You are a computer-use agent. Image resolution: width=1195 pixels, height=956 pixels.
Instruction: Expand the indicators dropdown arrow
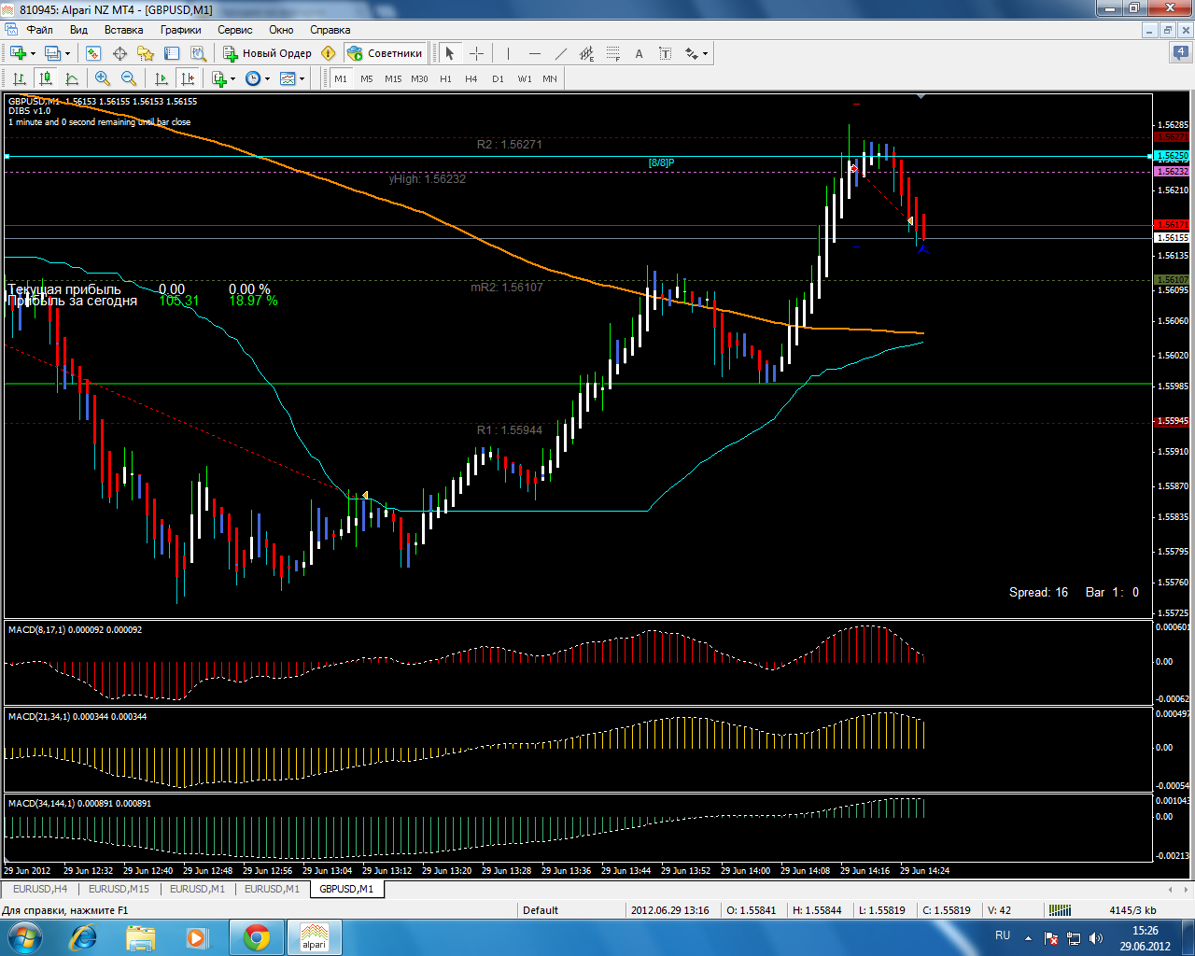point(232,78)
